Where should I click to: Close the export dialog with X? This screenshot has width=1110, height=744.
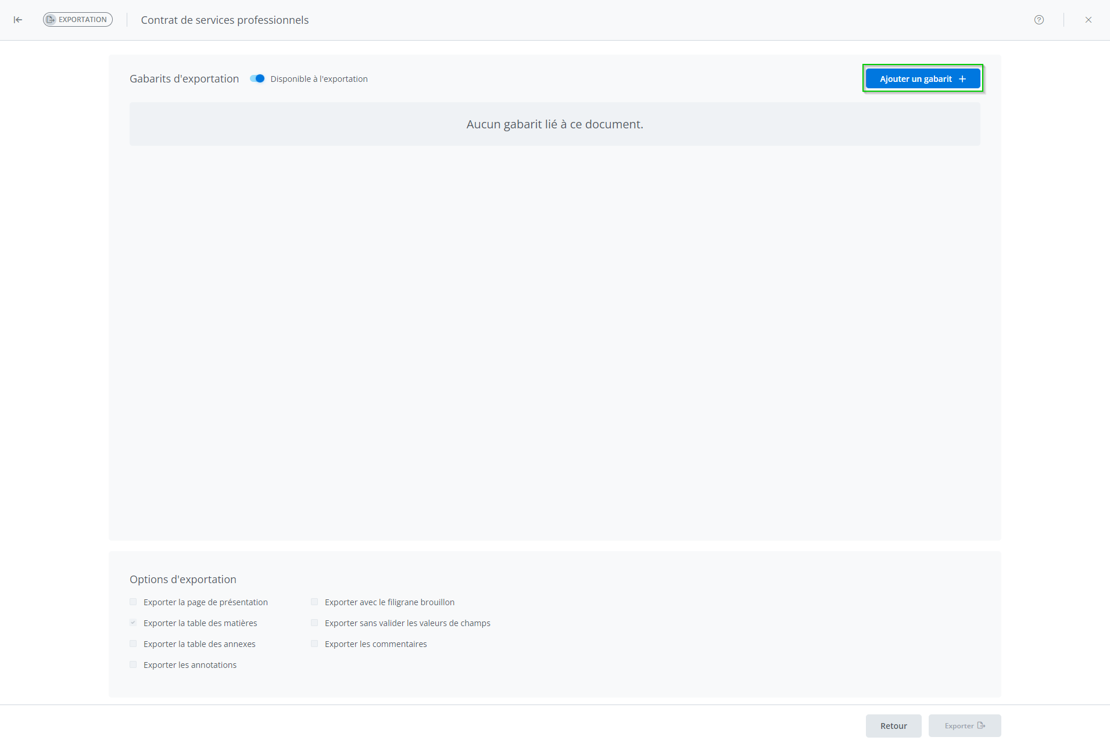(1088, 20)
